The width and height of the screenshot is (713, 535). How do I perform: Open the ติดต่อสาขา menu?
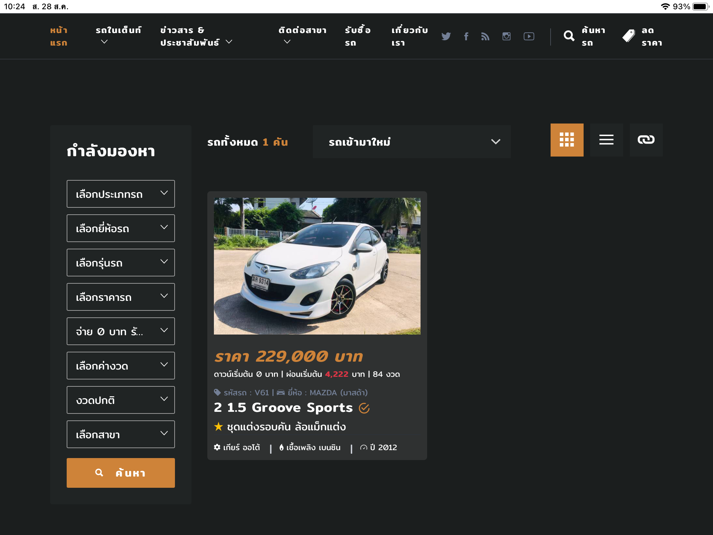coord(302,36)
